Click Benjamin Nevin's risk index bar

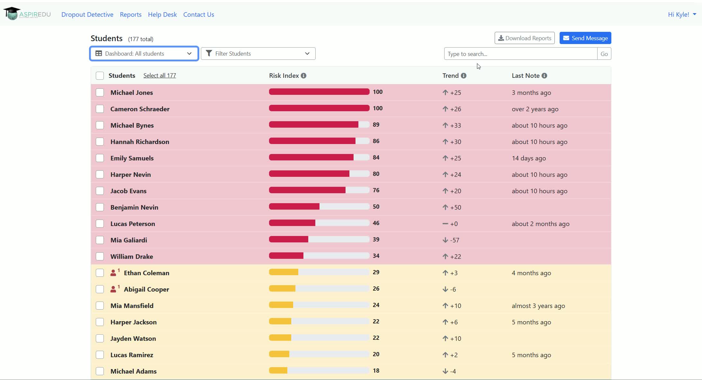click(319, 207)
